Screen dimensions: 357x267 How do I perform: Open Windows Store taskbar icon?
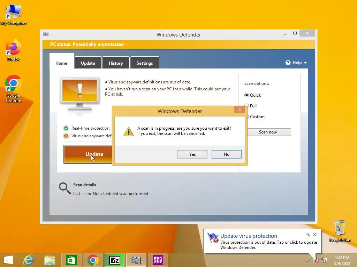(x=71, y=260)
